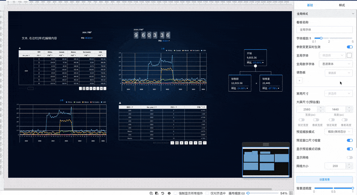Click the download icon above the bottom table
The height and width of the screenshot is (195, 357).
tap(120, 103)
